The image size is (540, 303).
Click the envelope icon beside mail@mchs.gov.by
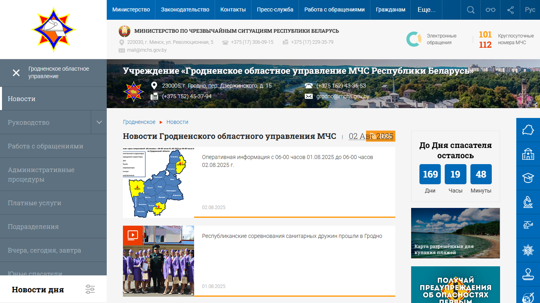coord(122,50)
